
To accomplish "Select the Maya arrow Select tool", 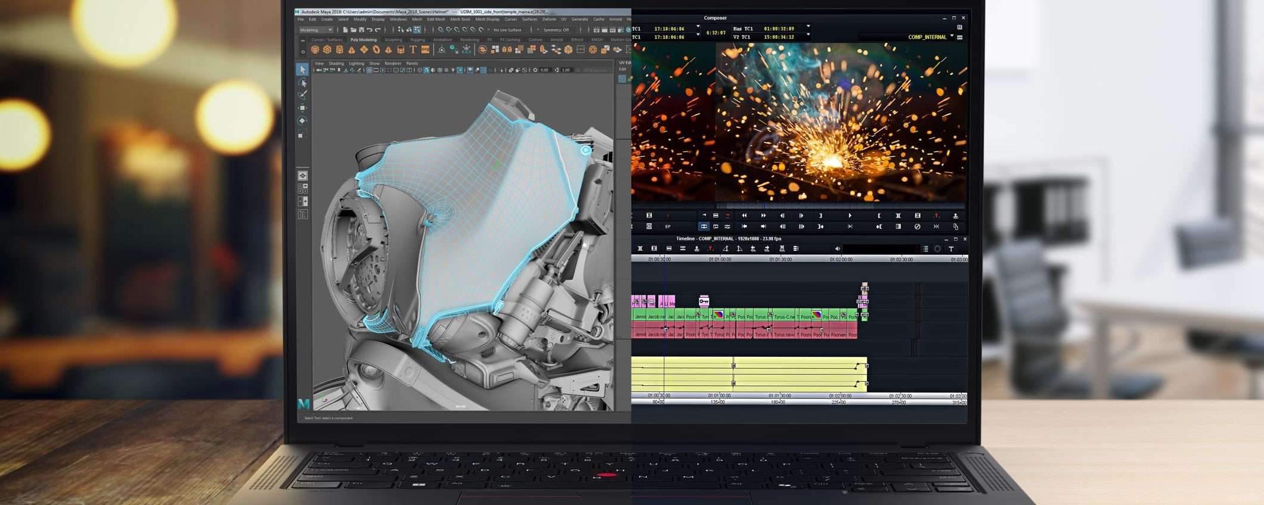I will pos(302,70).
